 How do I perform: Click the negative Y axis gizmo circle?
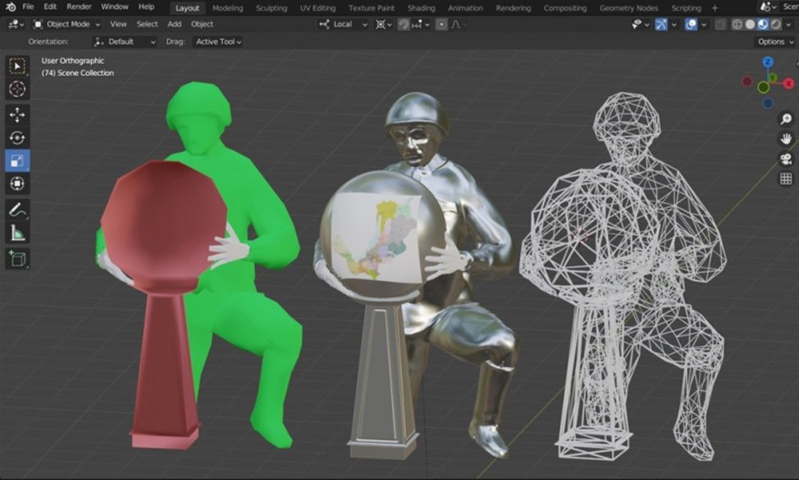tap(764, 88)
